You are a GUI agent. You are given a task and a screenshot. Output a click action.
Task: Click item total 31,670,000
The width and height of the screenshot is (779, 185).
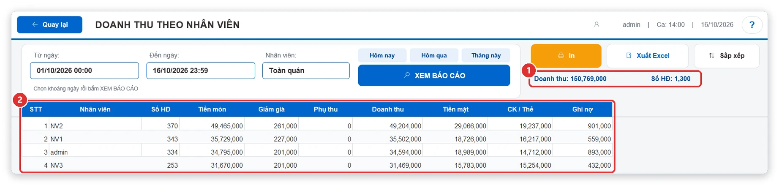click(227, 165)
